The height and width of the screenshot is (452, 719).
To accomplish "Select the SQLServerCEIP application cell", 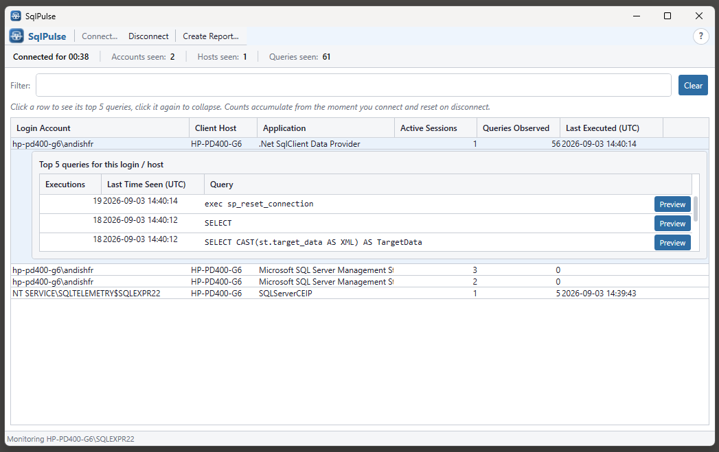I will tap(285, 293).
